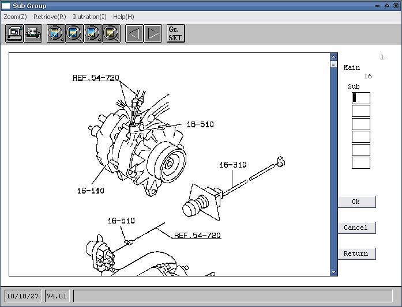Open the Zoom(Z) menu
This screenshot has height=307, width=402.
tap(15, 17)
